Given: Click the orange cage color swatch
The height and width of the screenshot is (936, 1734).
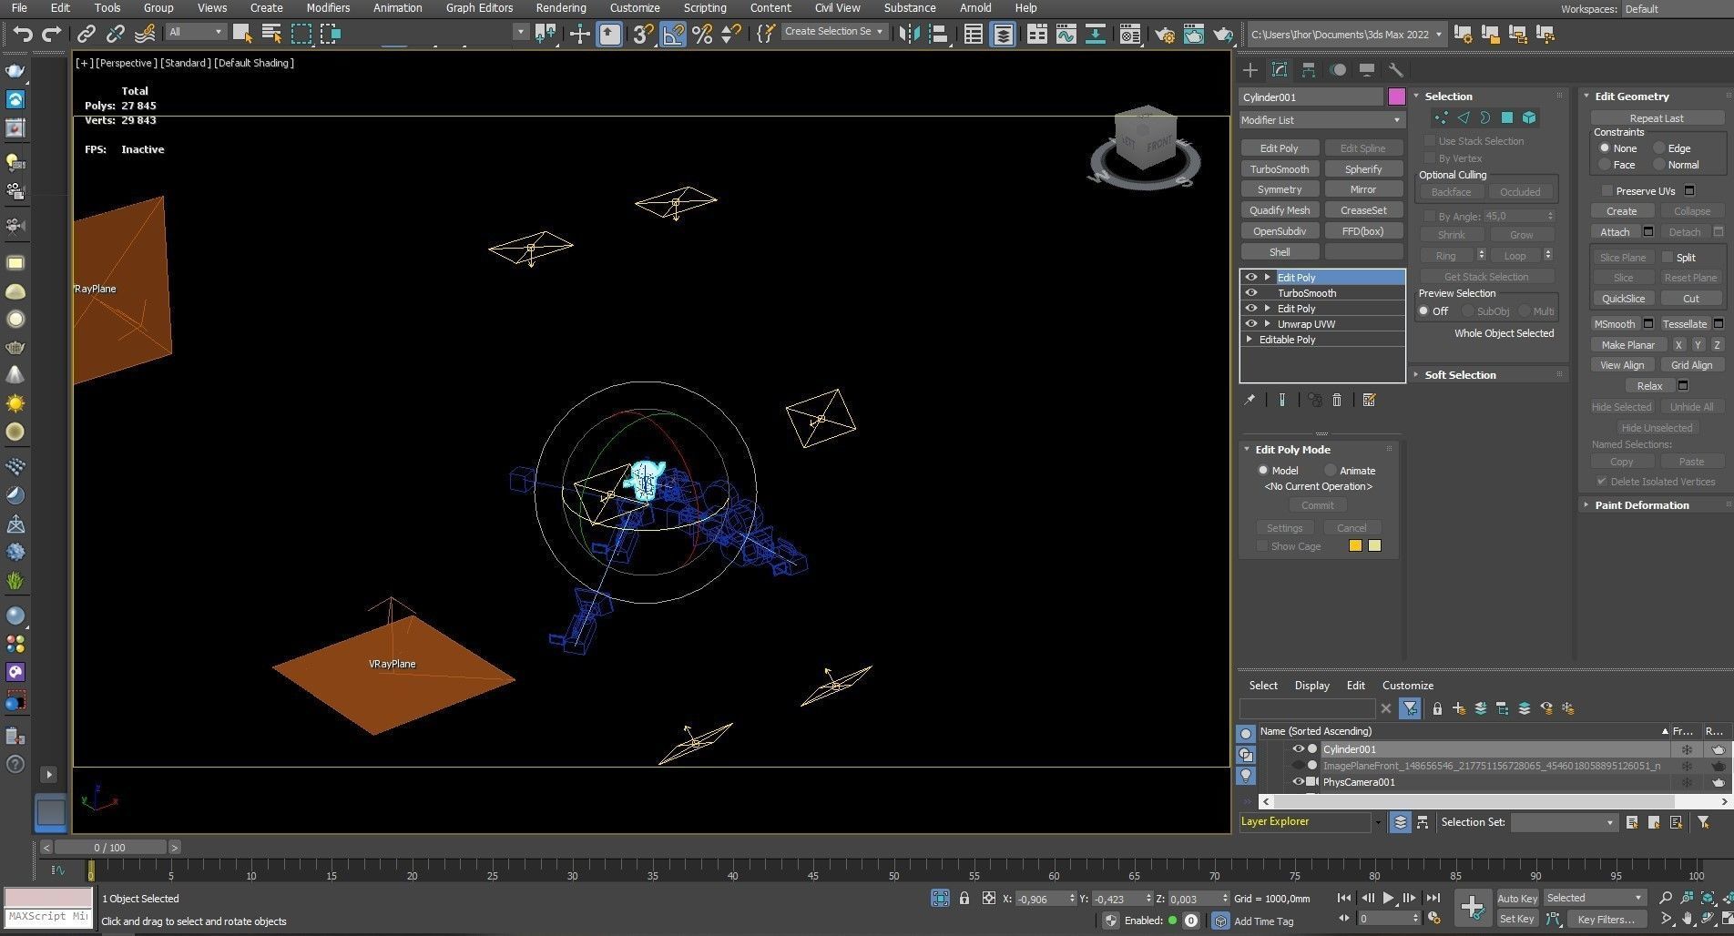Looking at the screenshot, I should [x=1355, y=546].
